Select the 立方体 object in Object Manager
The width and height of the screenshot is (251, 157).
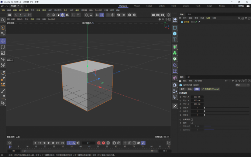coord(186,22)
